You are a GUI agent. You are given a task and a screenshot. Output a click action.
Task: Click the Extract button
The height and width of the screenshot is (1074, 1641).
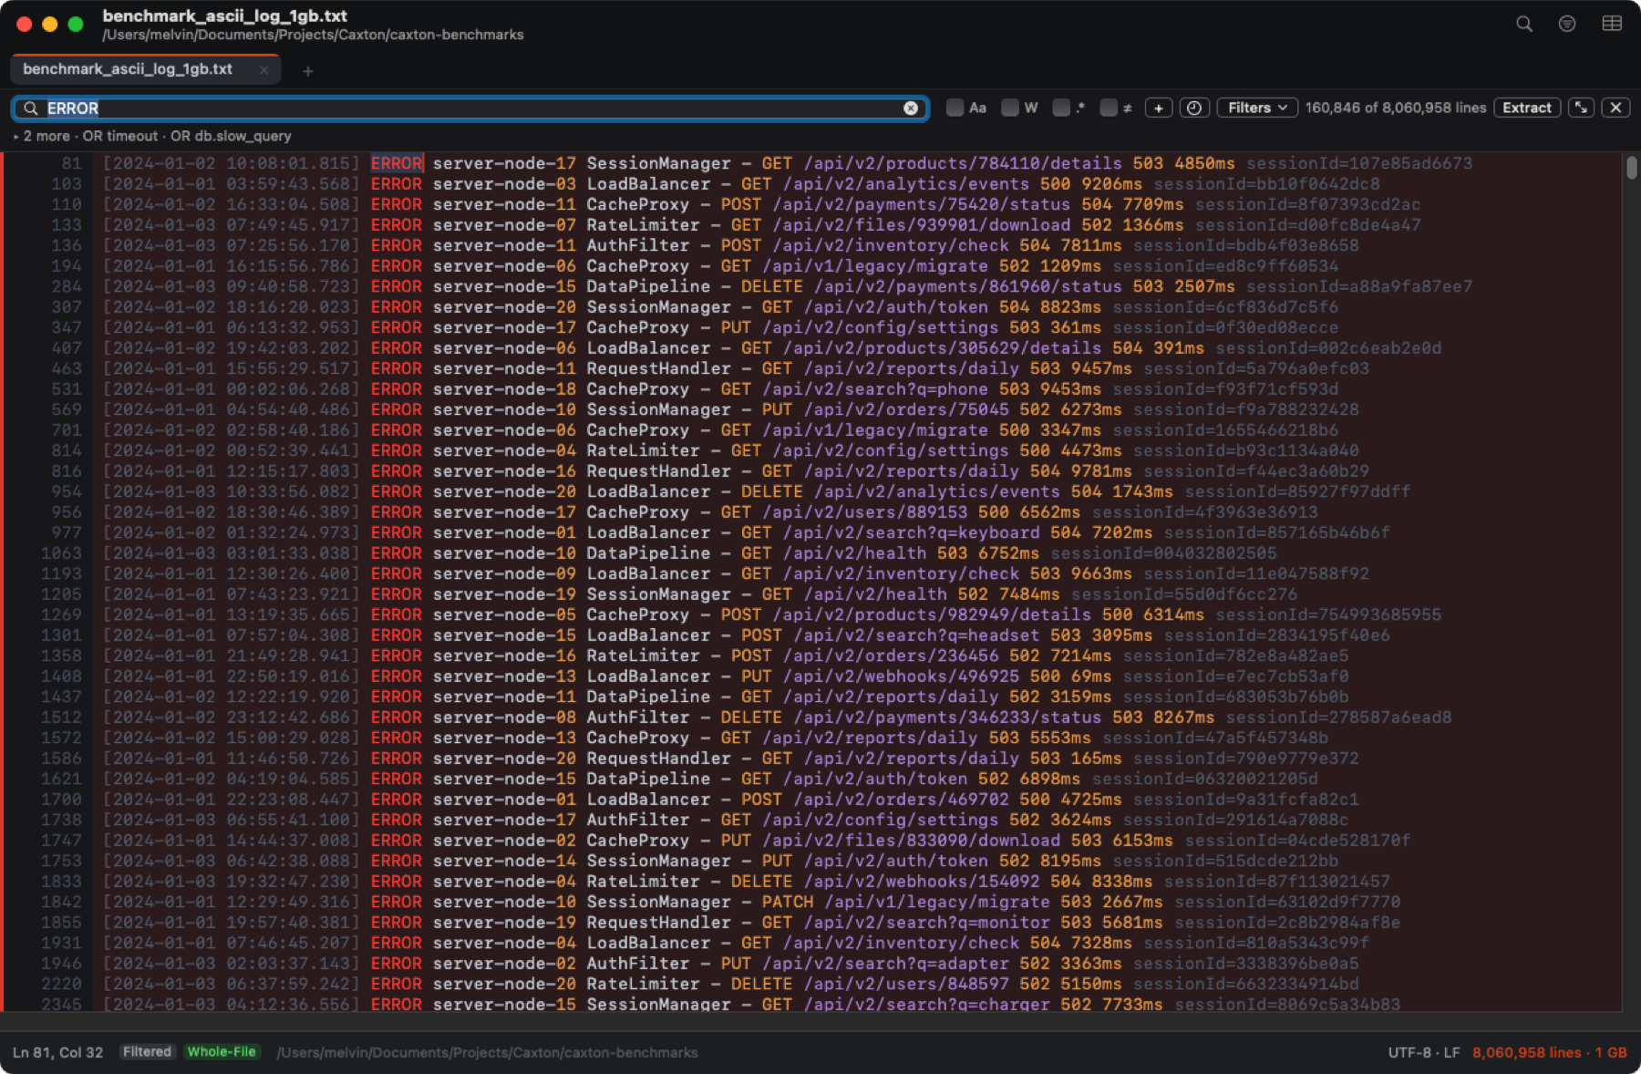(x=1527, y=108)
